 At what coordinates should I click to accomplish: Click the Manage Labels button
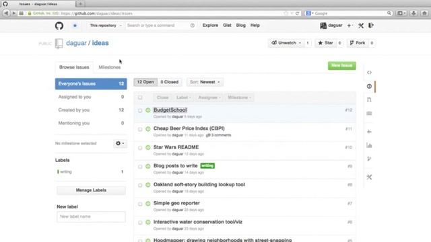point(91,190)
